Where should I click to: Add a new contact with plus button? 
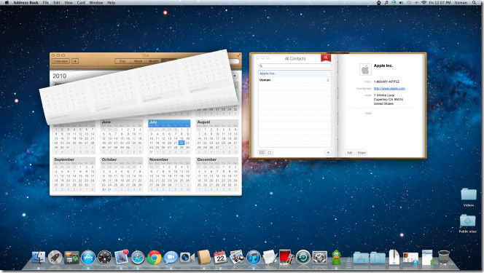[328, 153]
